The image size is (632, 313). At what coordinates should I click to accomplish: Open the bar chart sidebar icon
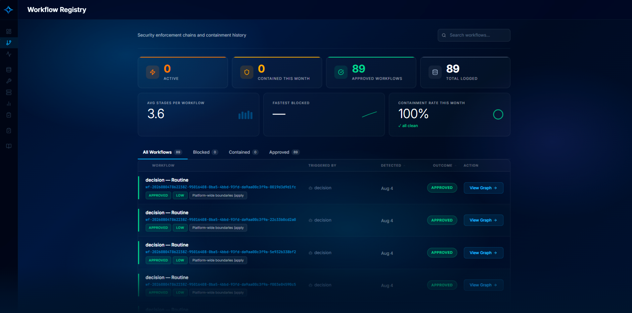(9, 104)
